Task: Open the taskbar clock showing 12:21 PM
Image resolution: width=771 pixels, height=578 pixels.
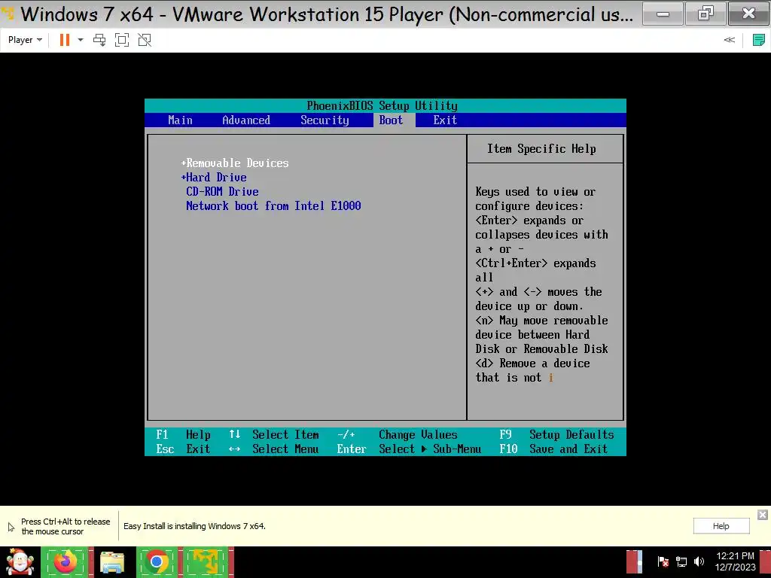Action: tap(735, 561)
